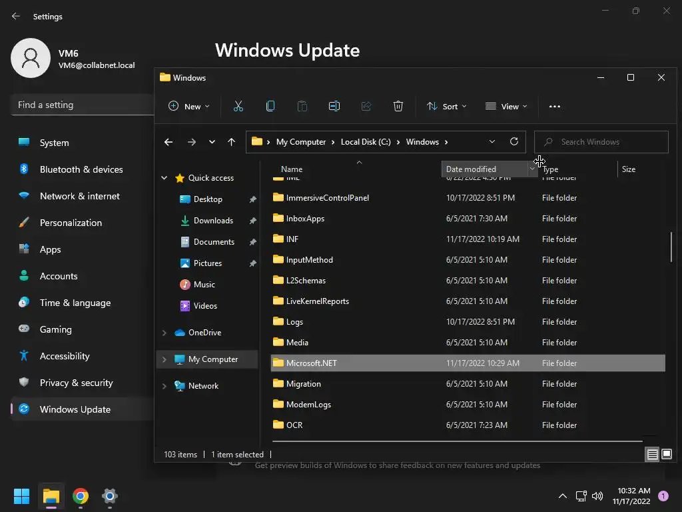This screenshot has width=682, height=512.
Task: Open the See more three-dots menu
Action: tap(555, 106)
